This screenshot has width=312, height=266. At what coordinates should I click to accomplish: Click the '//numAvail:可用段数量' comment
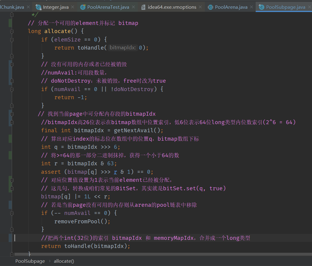(74, 73)
